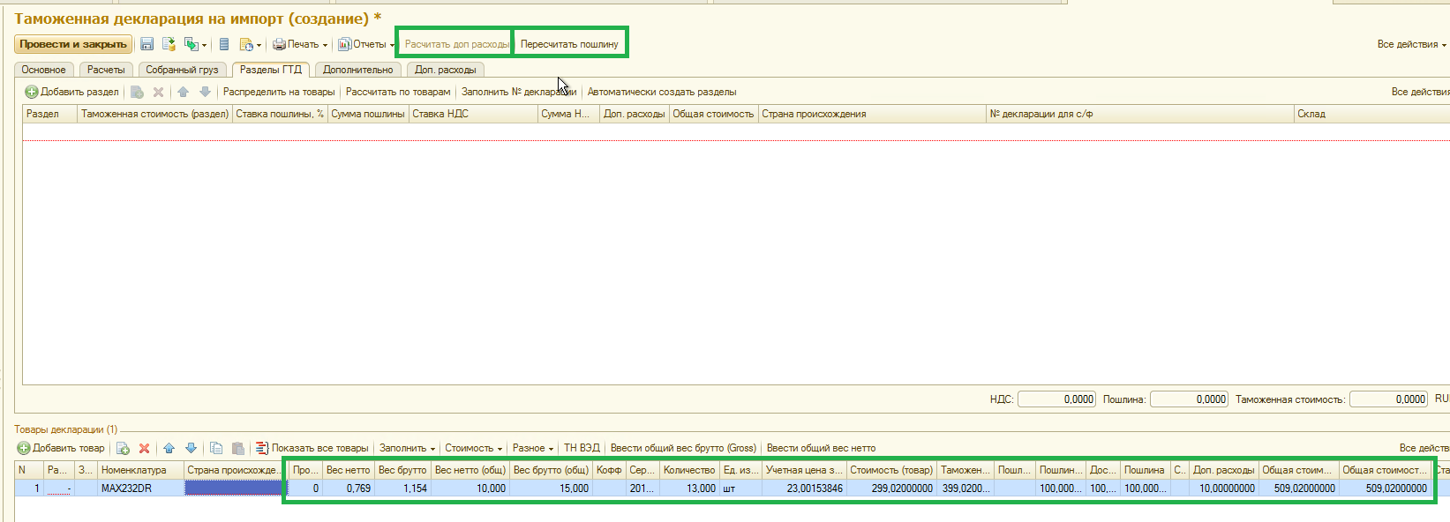Click Пересчитать пошлину button
Image resolution: width=1450 pixels, height=522 pixels.
click(x=569, y=44)
